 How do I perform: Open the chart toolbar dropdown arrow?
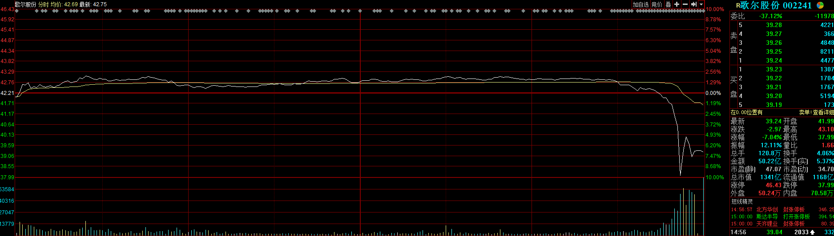pyautogui.click(x=701, y=4)
